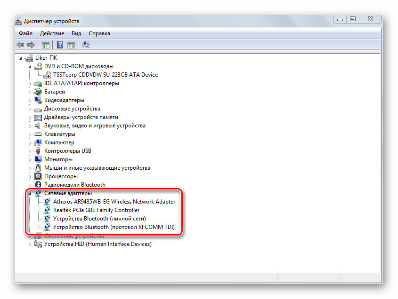The width and height of the screenshot is (398, 299).
Task: Select Устройства Bluetooth (личной сети)
Action: click(x=99, y=219)
